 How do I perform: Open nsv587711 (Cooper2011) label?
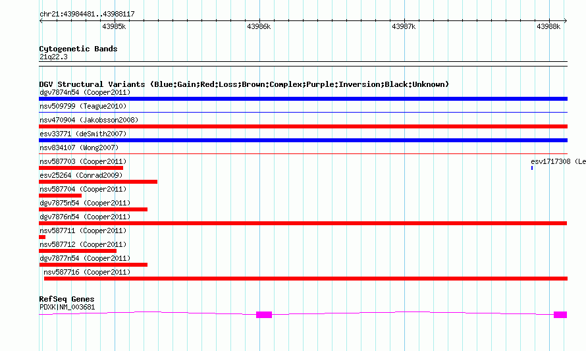click(x=83, y=230)
